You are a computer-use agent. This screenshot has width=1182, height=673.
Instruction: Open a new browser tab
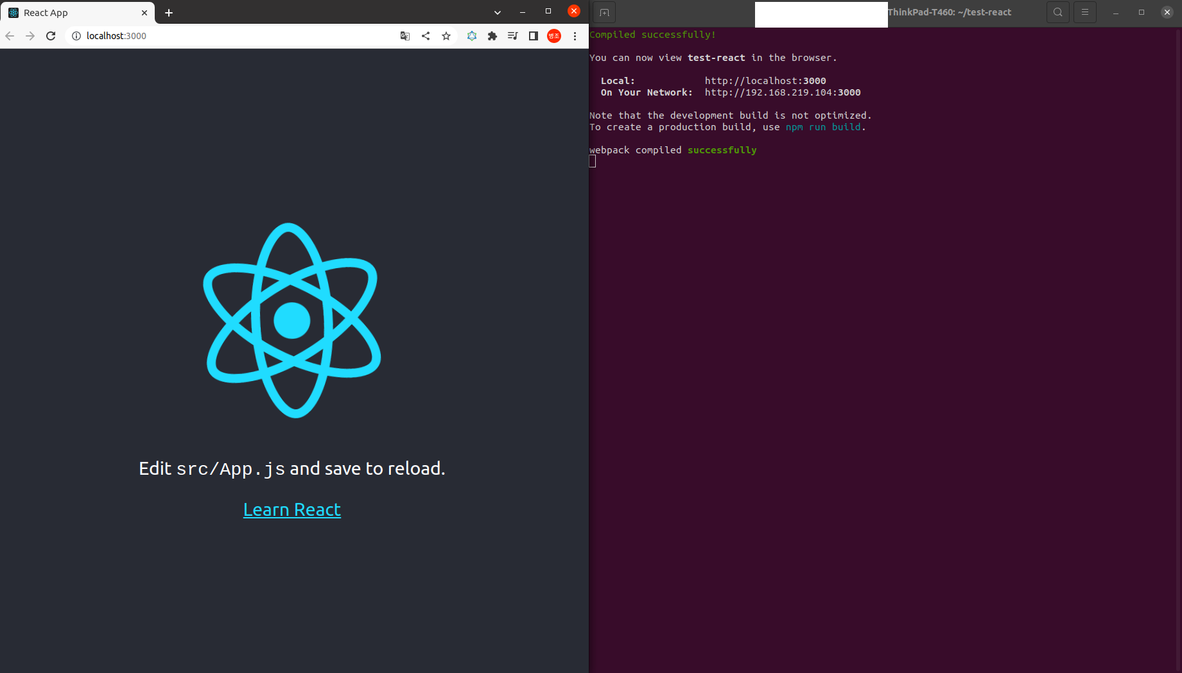tap(169, 13)
